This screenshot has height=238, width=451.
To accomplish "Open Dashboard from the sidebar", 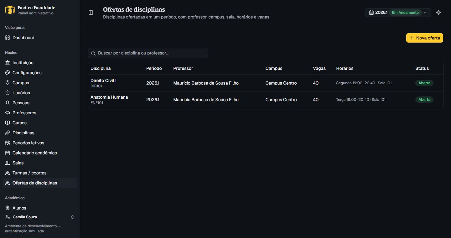I will point(40,38).
